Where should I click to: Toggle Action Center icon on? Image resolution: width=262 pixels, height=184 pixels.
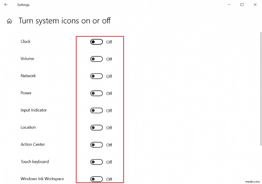(97, 145)
